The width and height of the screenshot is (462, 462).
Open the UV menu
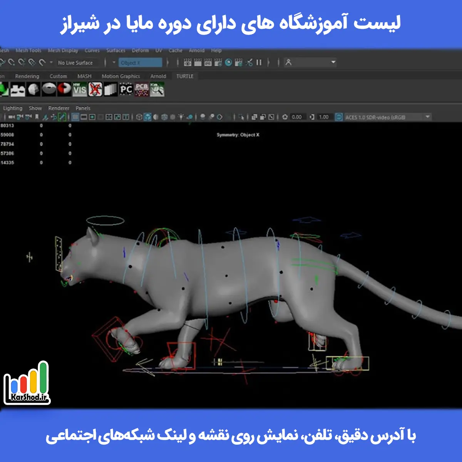pos(159,50)
